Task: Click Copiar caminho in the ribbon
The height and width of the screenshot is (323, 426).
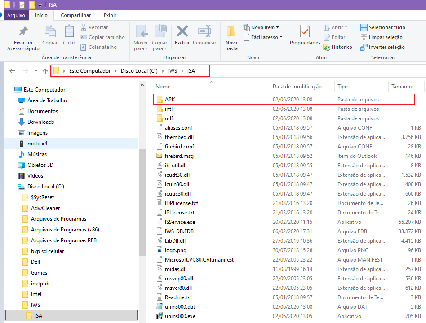Action: click(x=102, y=37)
